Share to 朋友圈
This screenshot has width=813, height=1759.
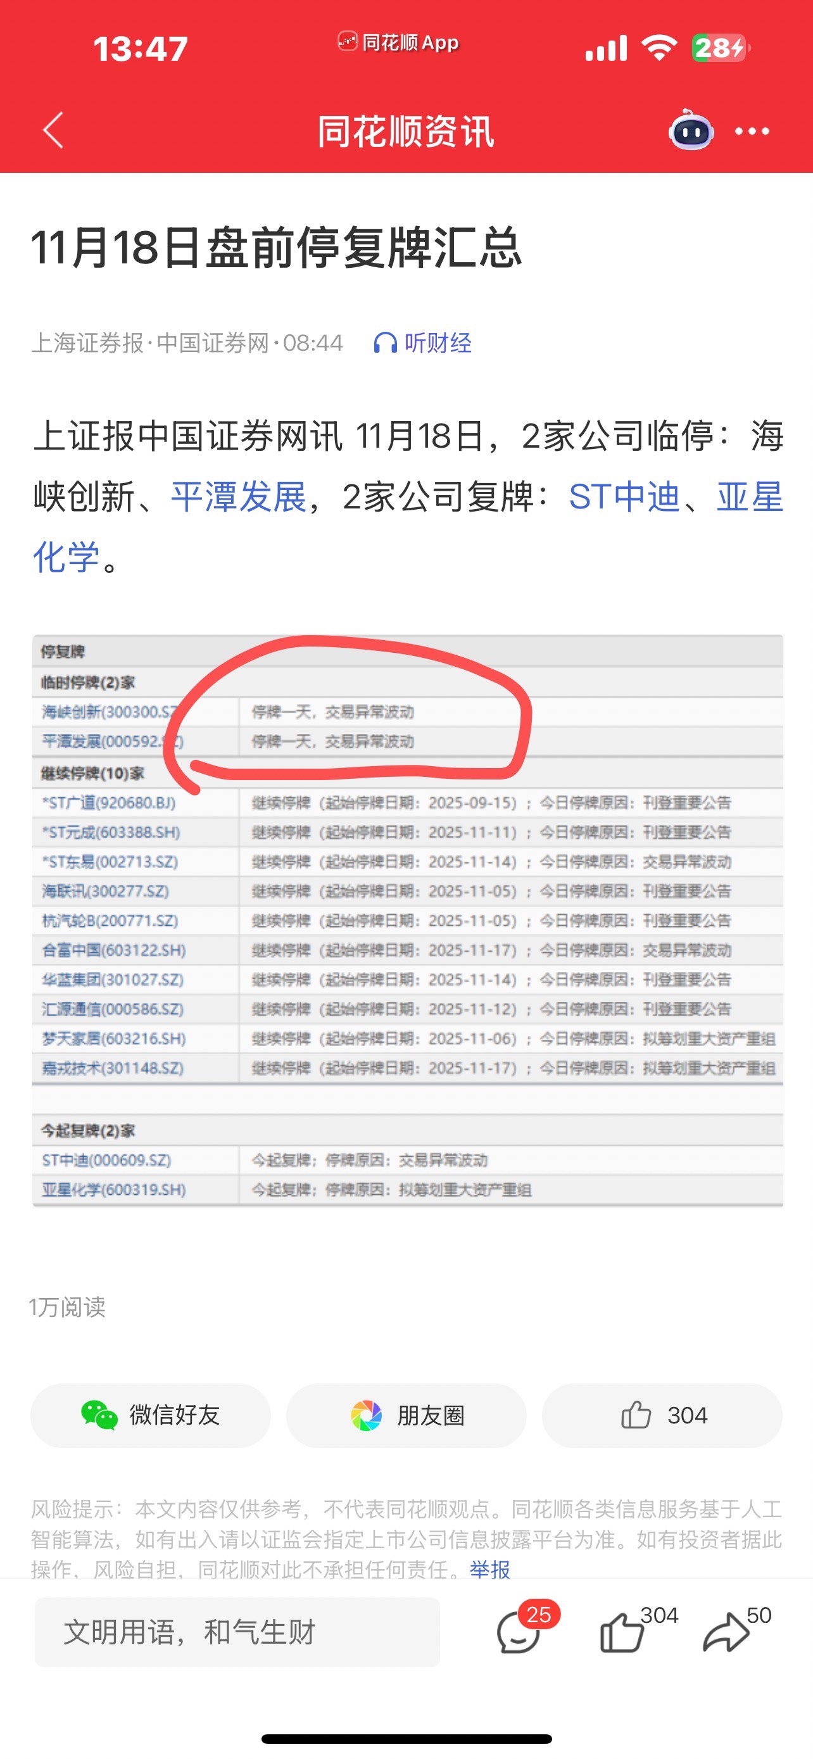point(406,1416)
